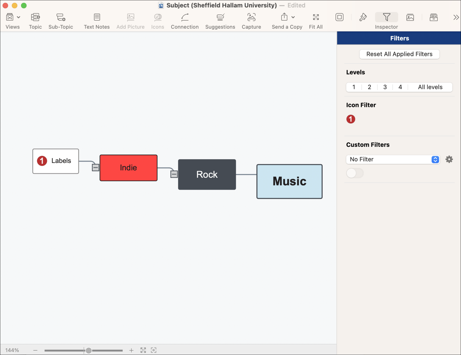This screenshot has height=355, width=461.
Task: Create a new Topic
Action: 35,20
